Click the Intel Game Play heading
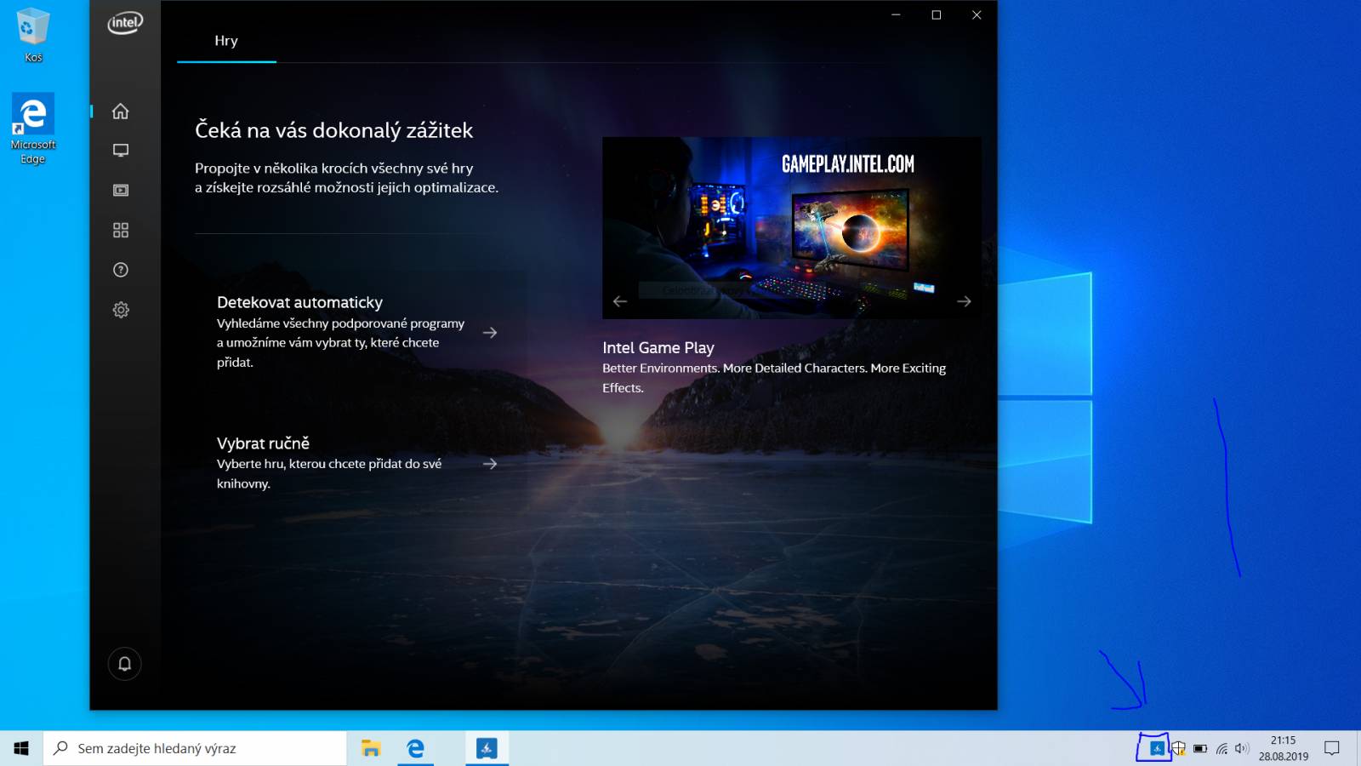 click(x=658, y=347)
